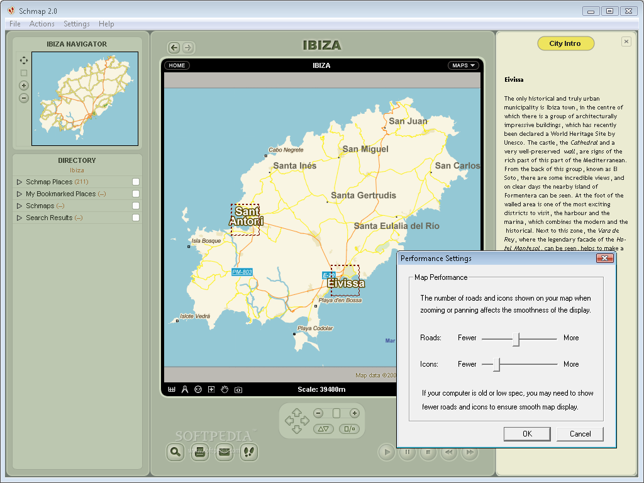644x483 pixels.
Task: Check the My Bookmarked Places checkbox
Action: coord(136,194)
